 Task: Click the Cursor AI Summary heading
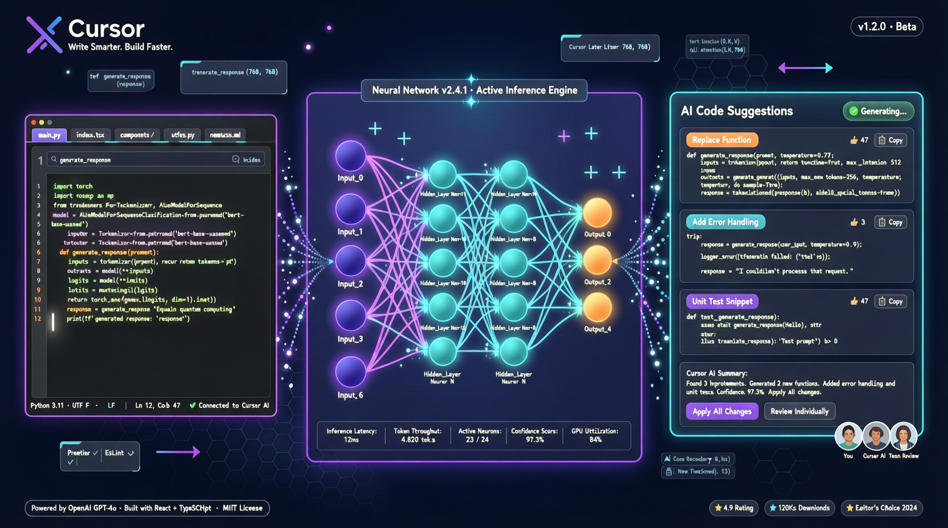pos(717,374)
